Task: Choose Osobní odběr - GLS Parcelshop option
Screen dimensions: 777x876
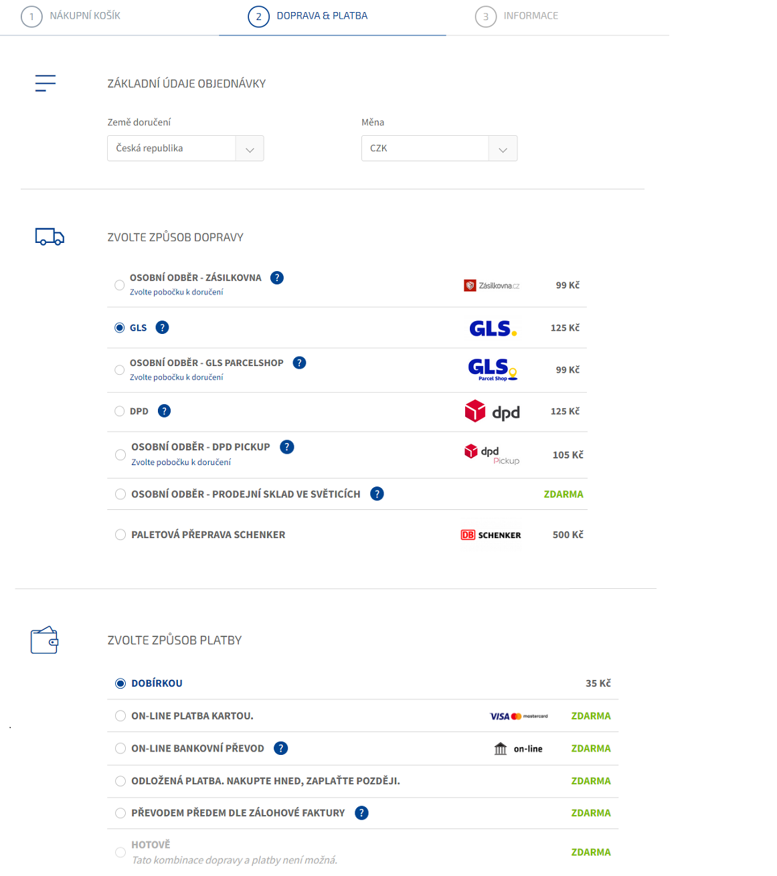Action: pos(119,370)
